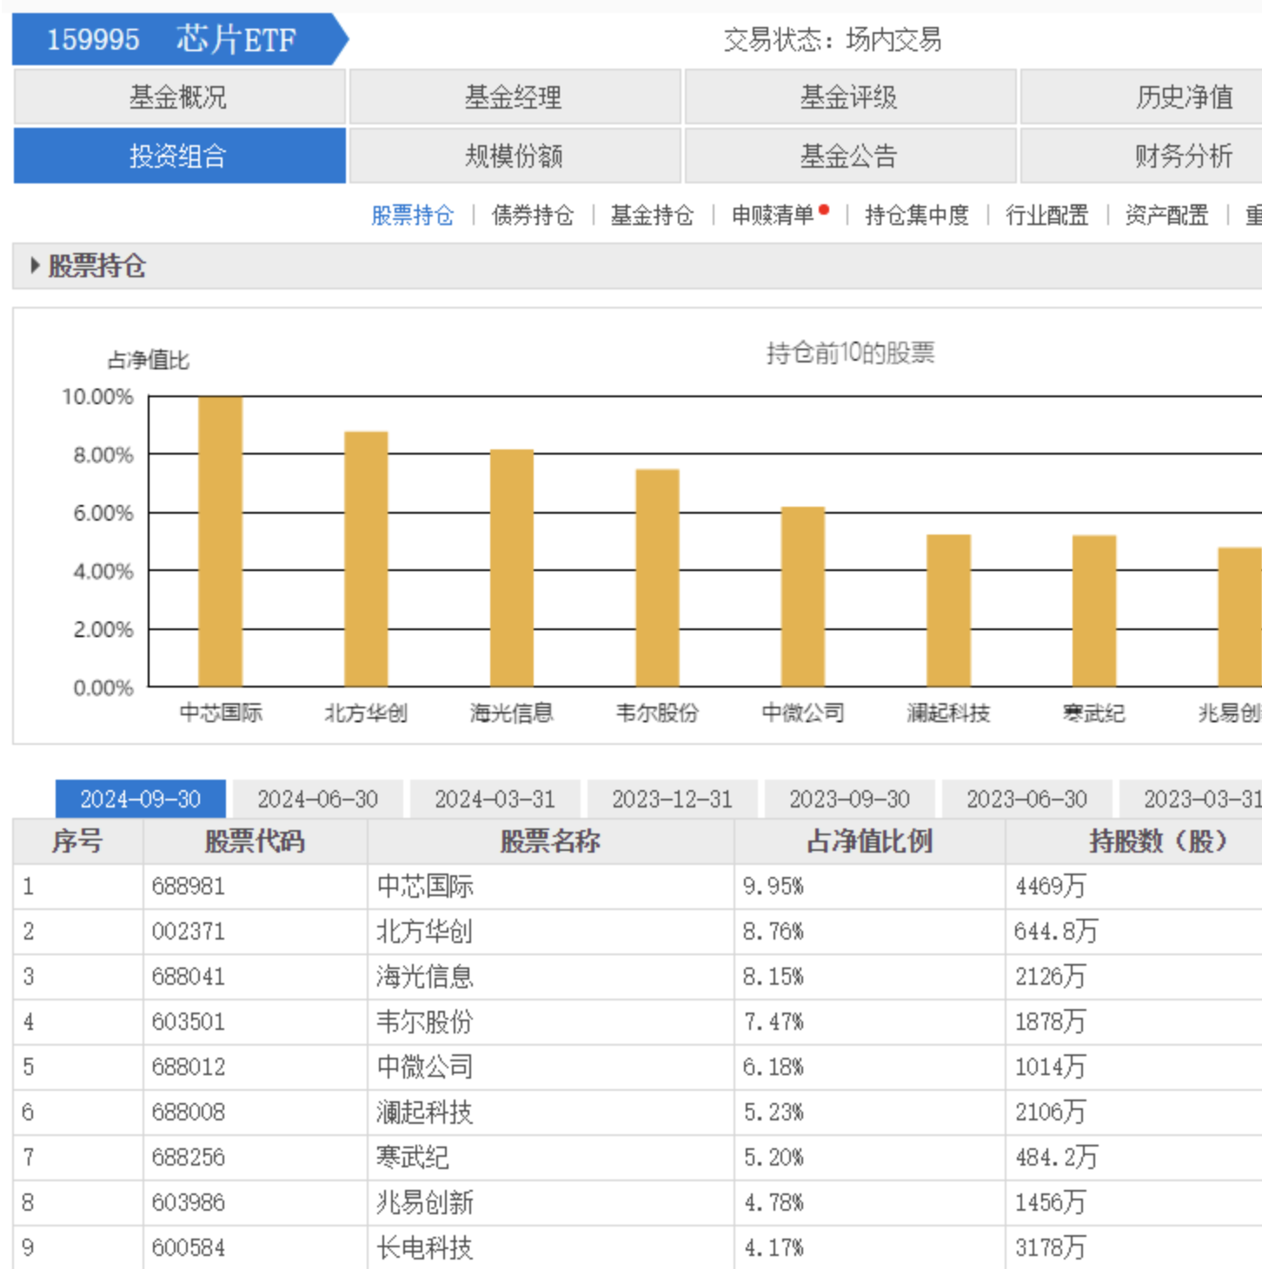The height and width of the screenshot is (1269, 1262).
Task: Click the 股票持仓 sub-navigation link
Action: tap(413, 215)
